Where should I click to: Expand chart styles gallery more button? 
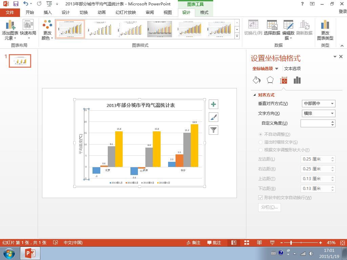pos(237,36)
